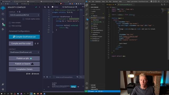Open VS Code Selection menu
This screenshot has width=169, height=95.
tap(98, 2)
